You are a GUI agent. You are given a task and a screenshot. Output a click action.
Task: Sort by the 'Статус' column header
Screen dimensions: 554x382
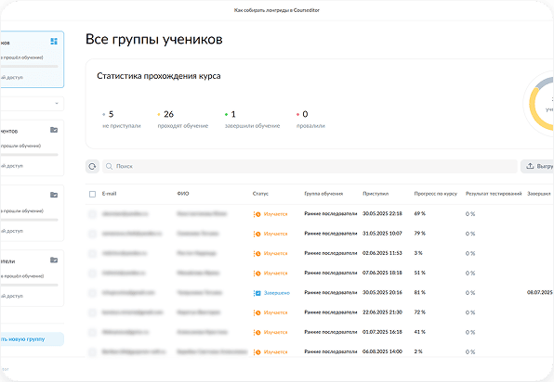pos(260,194)
